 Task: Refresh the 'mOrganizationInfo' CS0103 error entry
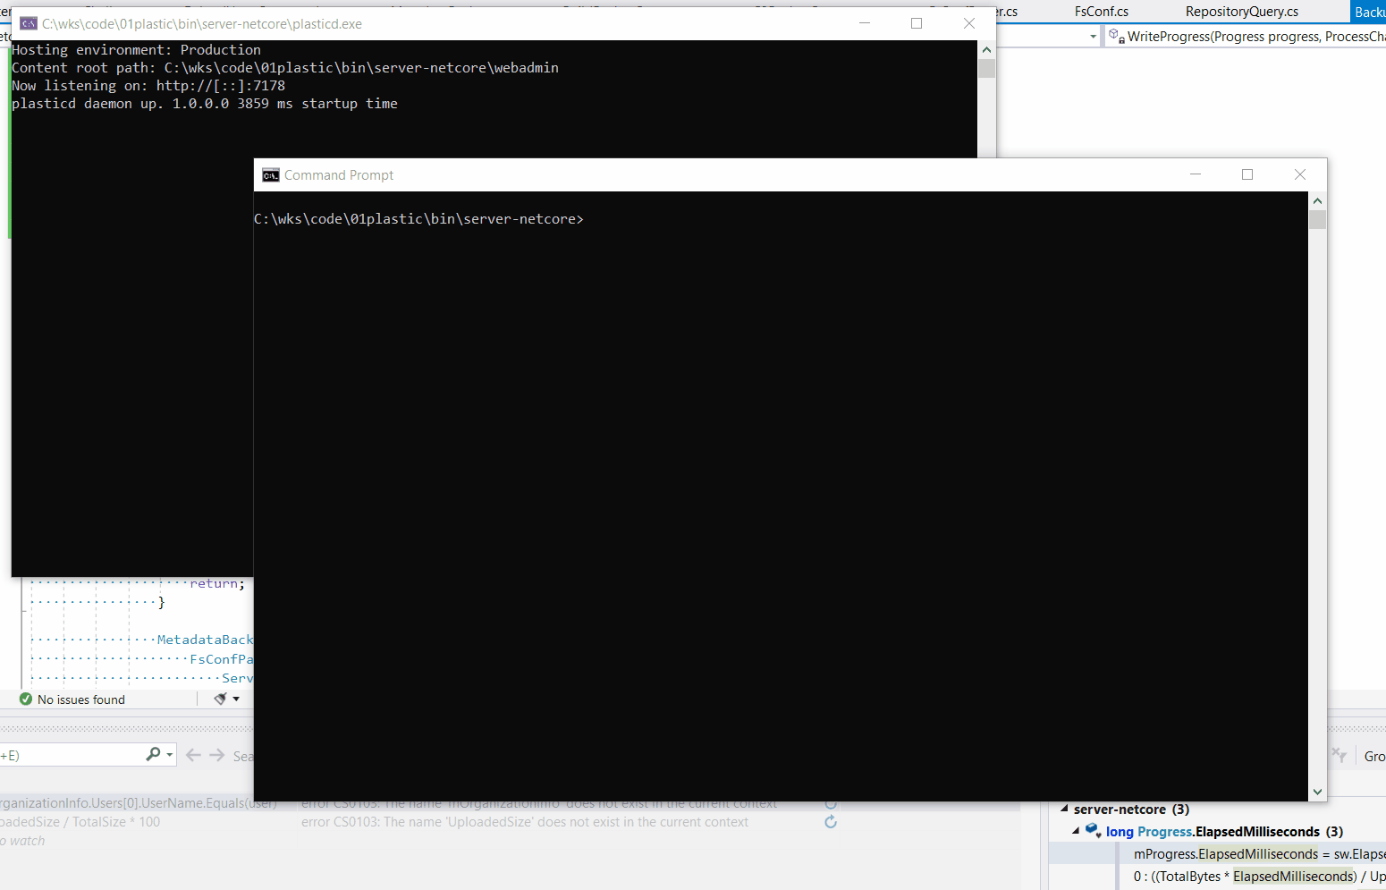(831, 802)
